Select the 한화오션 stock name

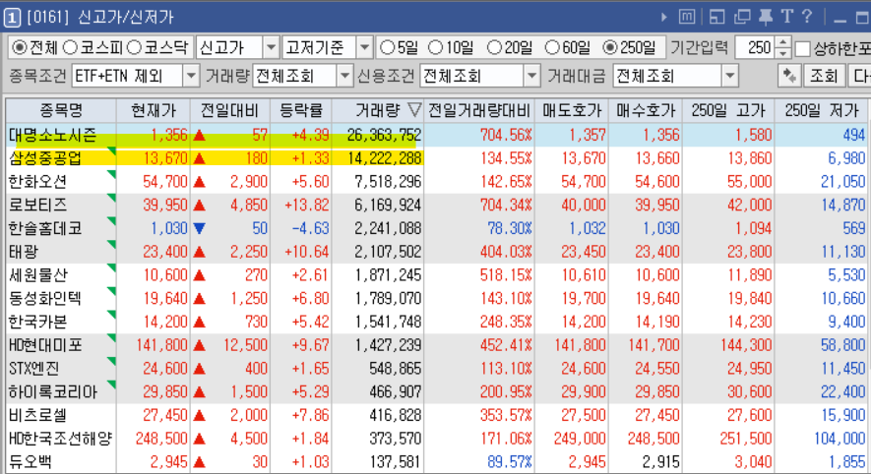coord(37,182)
